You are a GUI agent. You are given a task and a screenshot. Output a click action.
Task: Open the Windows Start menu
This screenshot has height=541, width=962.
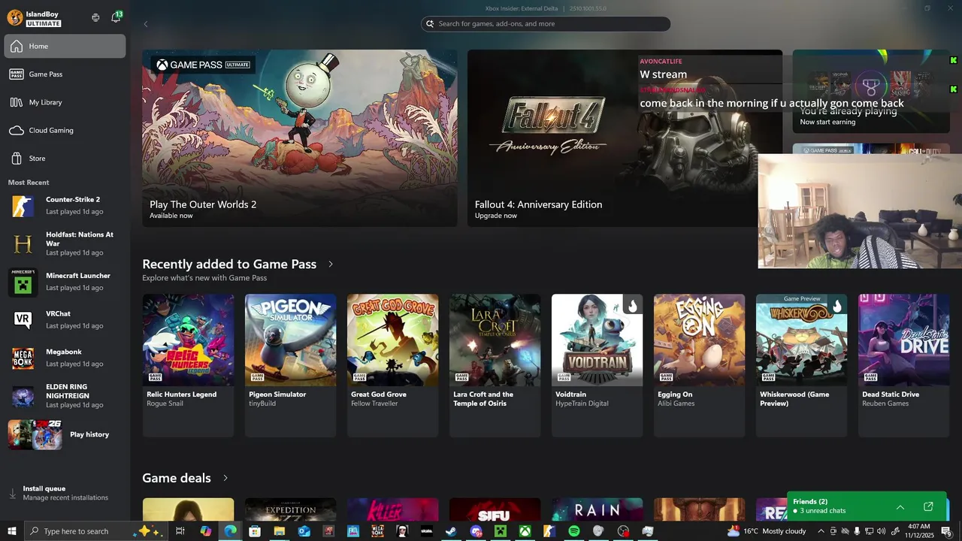[x=11, y=531]
